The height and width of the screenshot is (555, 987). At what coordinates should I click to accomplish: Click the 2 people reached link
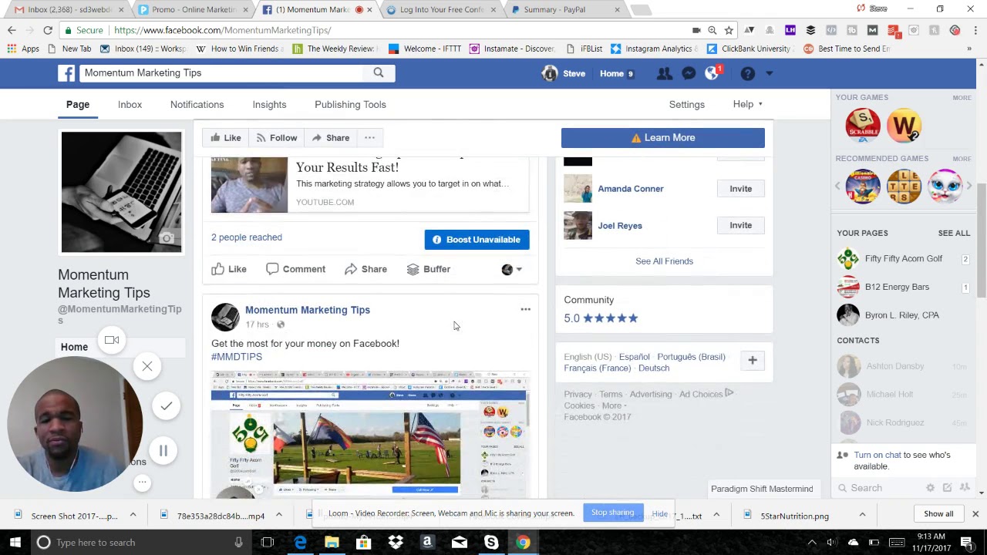(247, 237)
